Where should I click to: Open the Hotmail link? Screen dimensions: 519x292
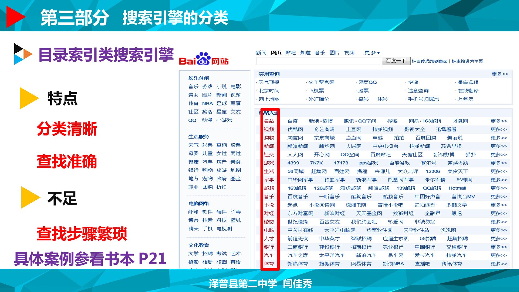(x=457, y=188)
